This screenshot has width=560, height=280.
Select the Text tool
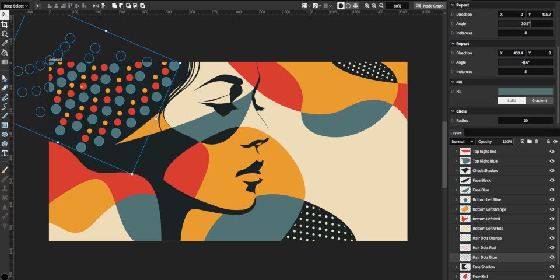point(5,153)
